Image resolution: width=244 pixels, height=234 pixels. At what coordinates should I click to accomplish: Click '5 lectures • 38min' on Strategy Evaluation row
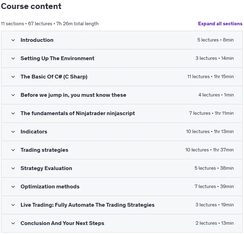[x=214, y=168]
